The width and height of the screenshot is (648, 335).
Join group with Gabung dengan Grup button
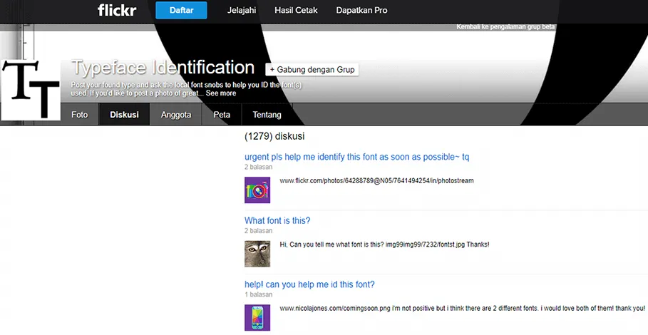click(312, 70)
